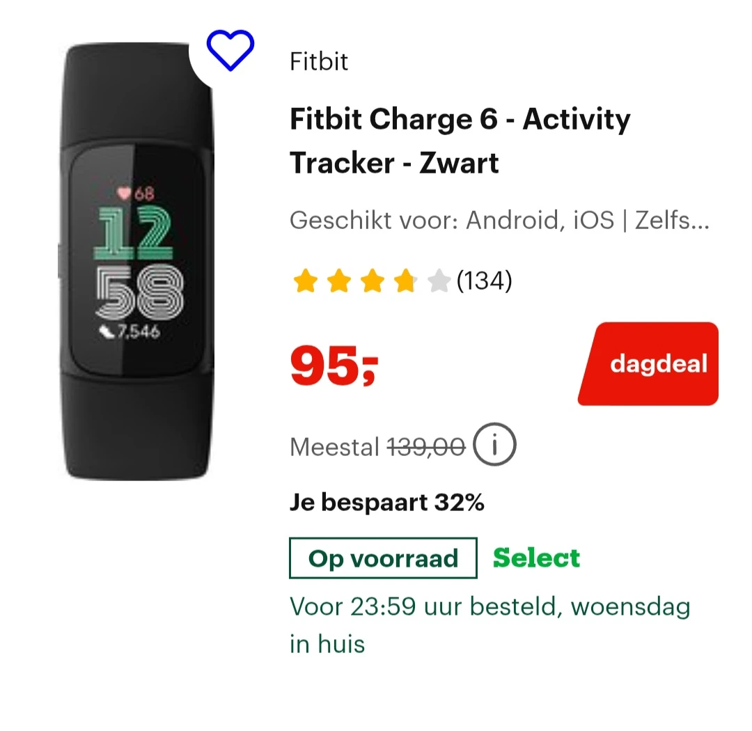Viewport: 752px width, 731px height.
Task: Click the half-filled fourth rating star
Action: click(406, 281)
